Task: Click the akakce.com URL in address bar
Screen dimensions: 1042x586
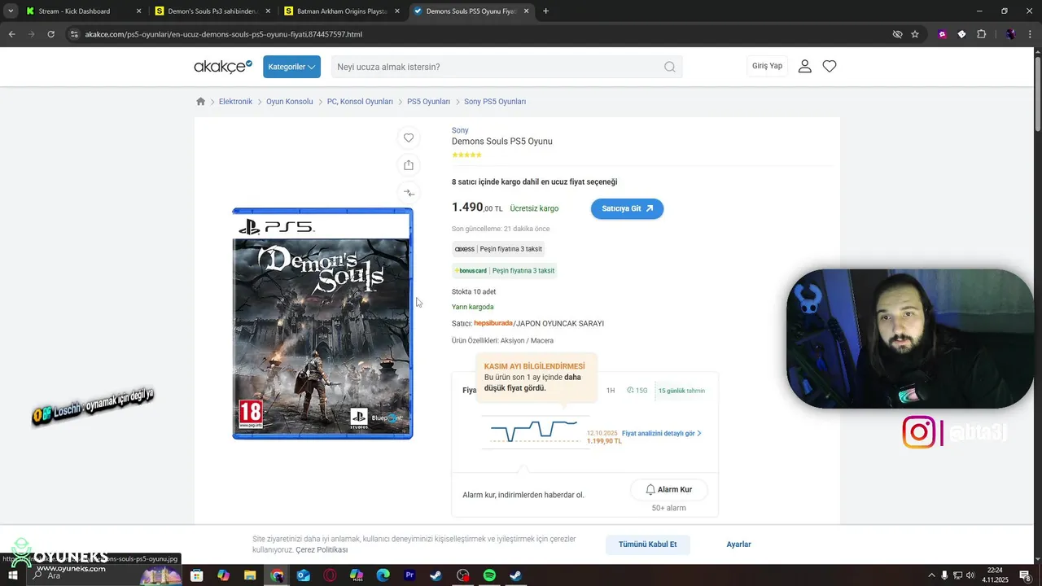Action: tap(223, 34)
